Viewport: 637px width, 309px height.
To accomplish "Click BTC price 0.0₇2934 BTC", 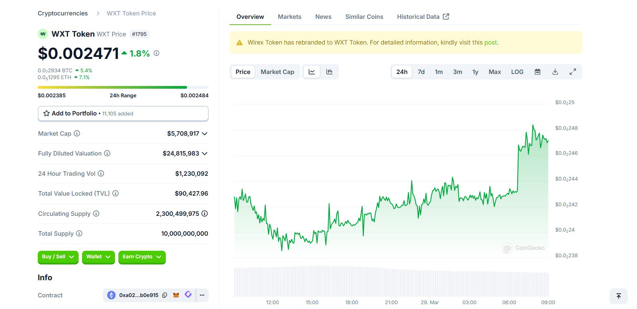I will 55,71.
